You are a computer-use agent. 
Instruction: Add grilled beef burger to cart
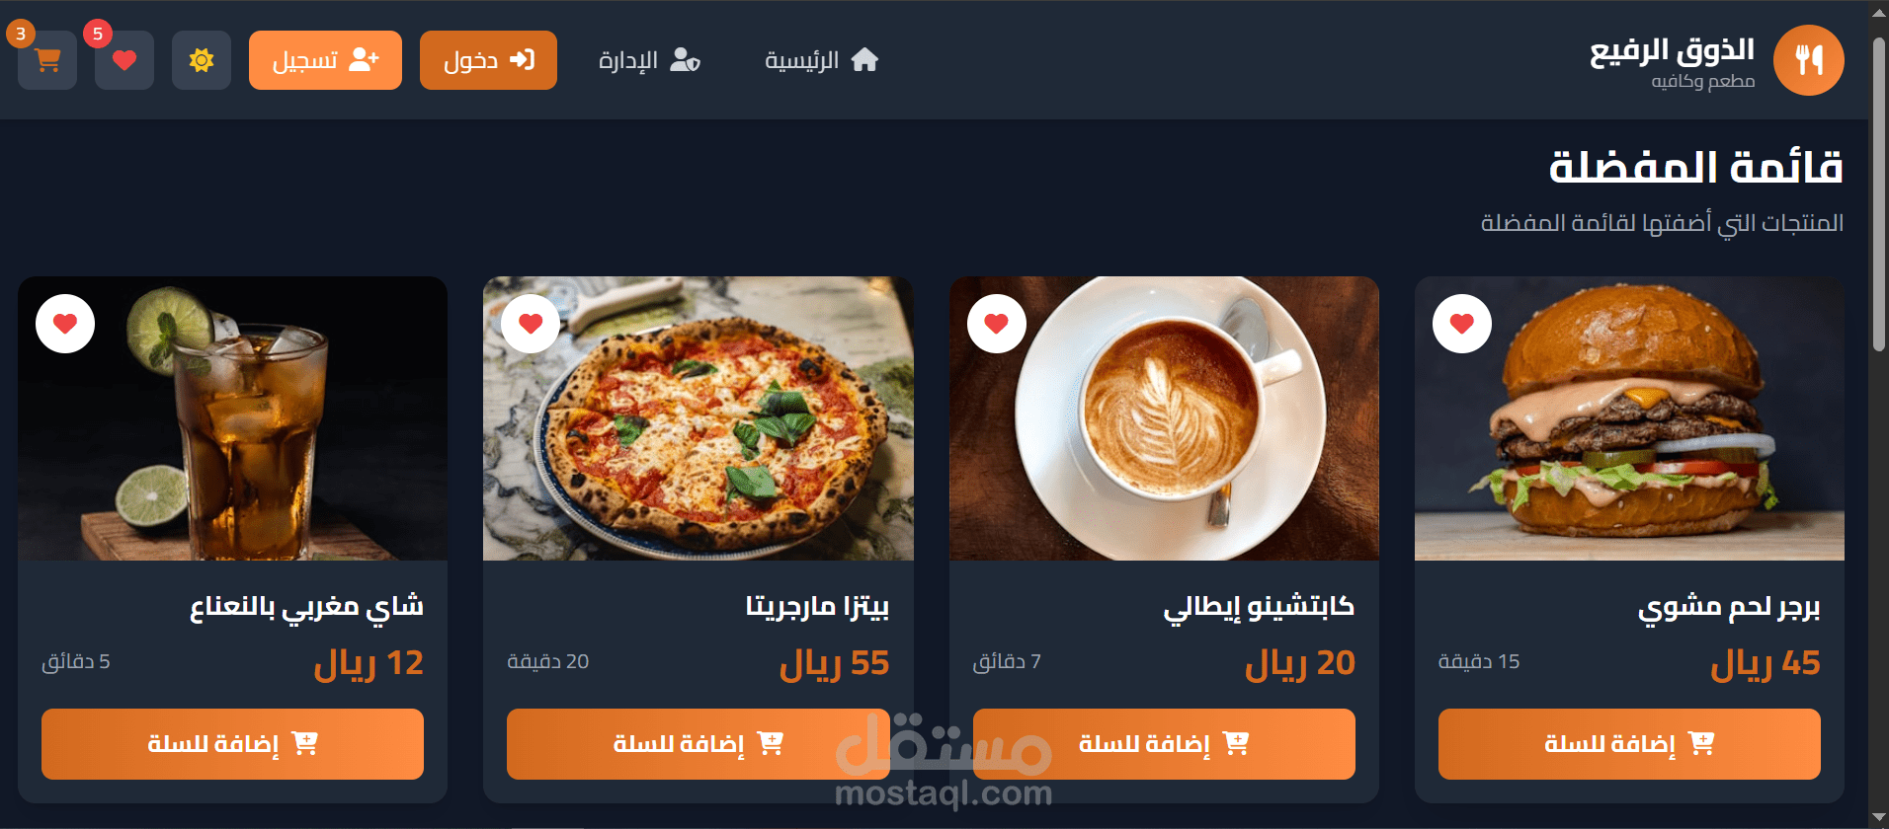(1629, 744)
